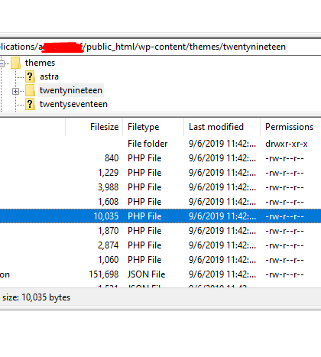Select the astra folder in tree
The image size is (321, 357).
49,76
